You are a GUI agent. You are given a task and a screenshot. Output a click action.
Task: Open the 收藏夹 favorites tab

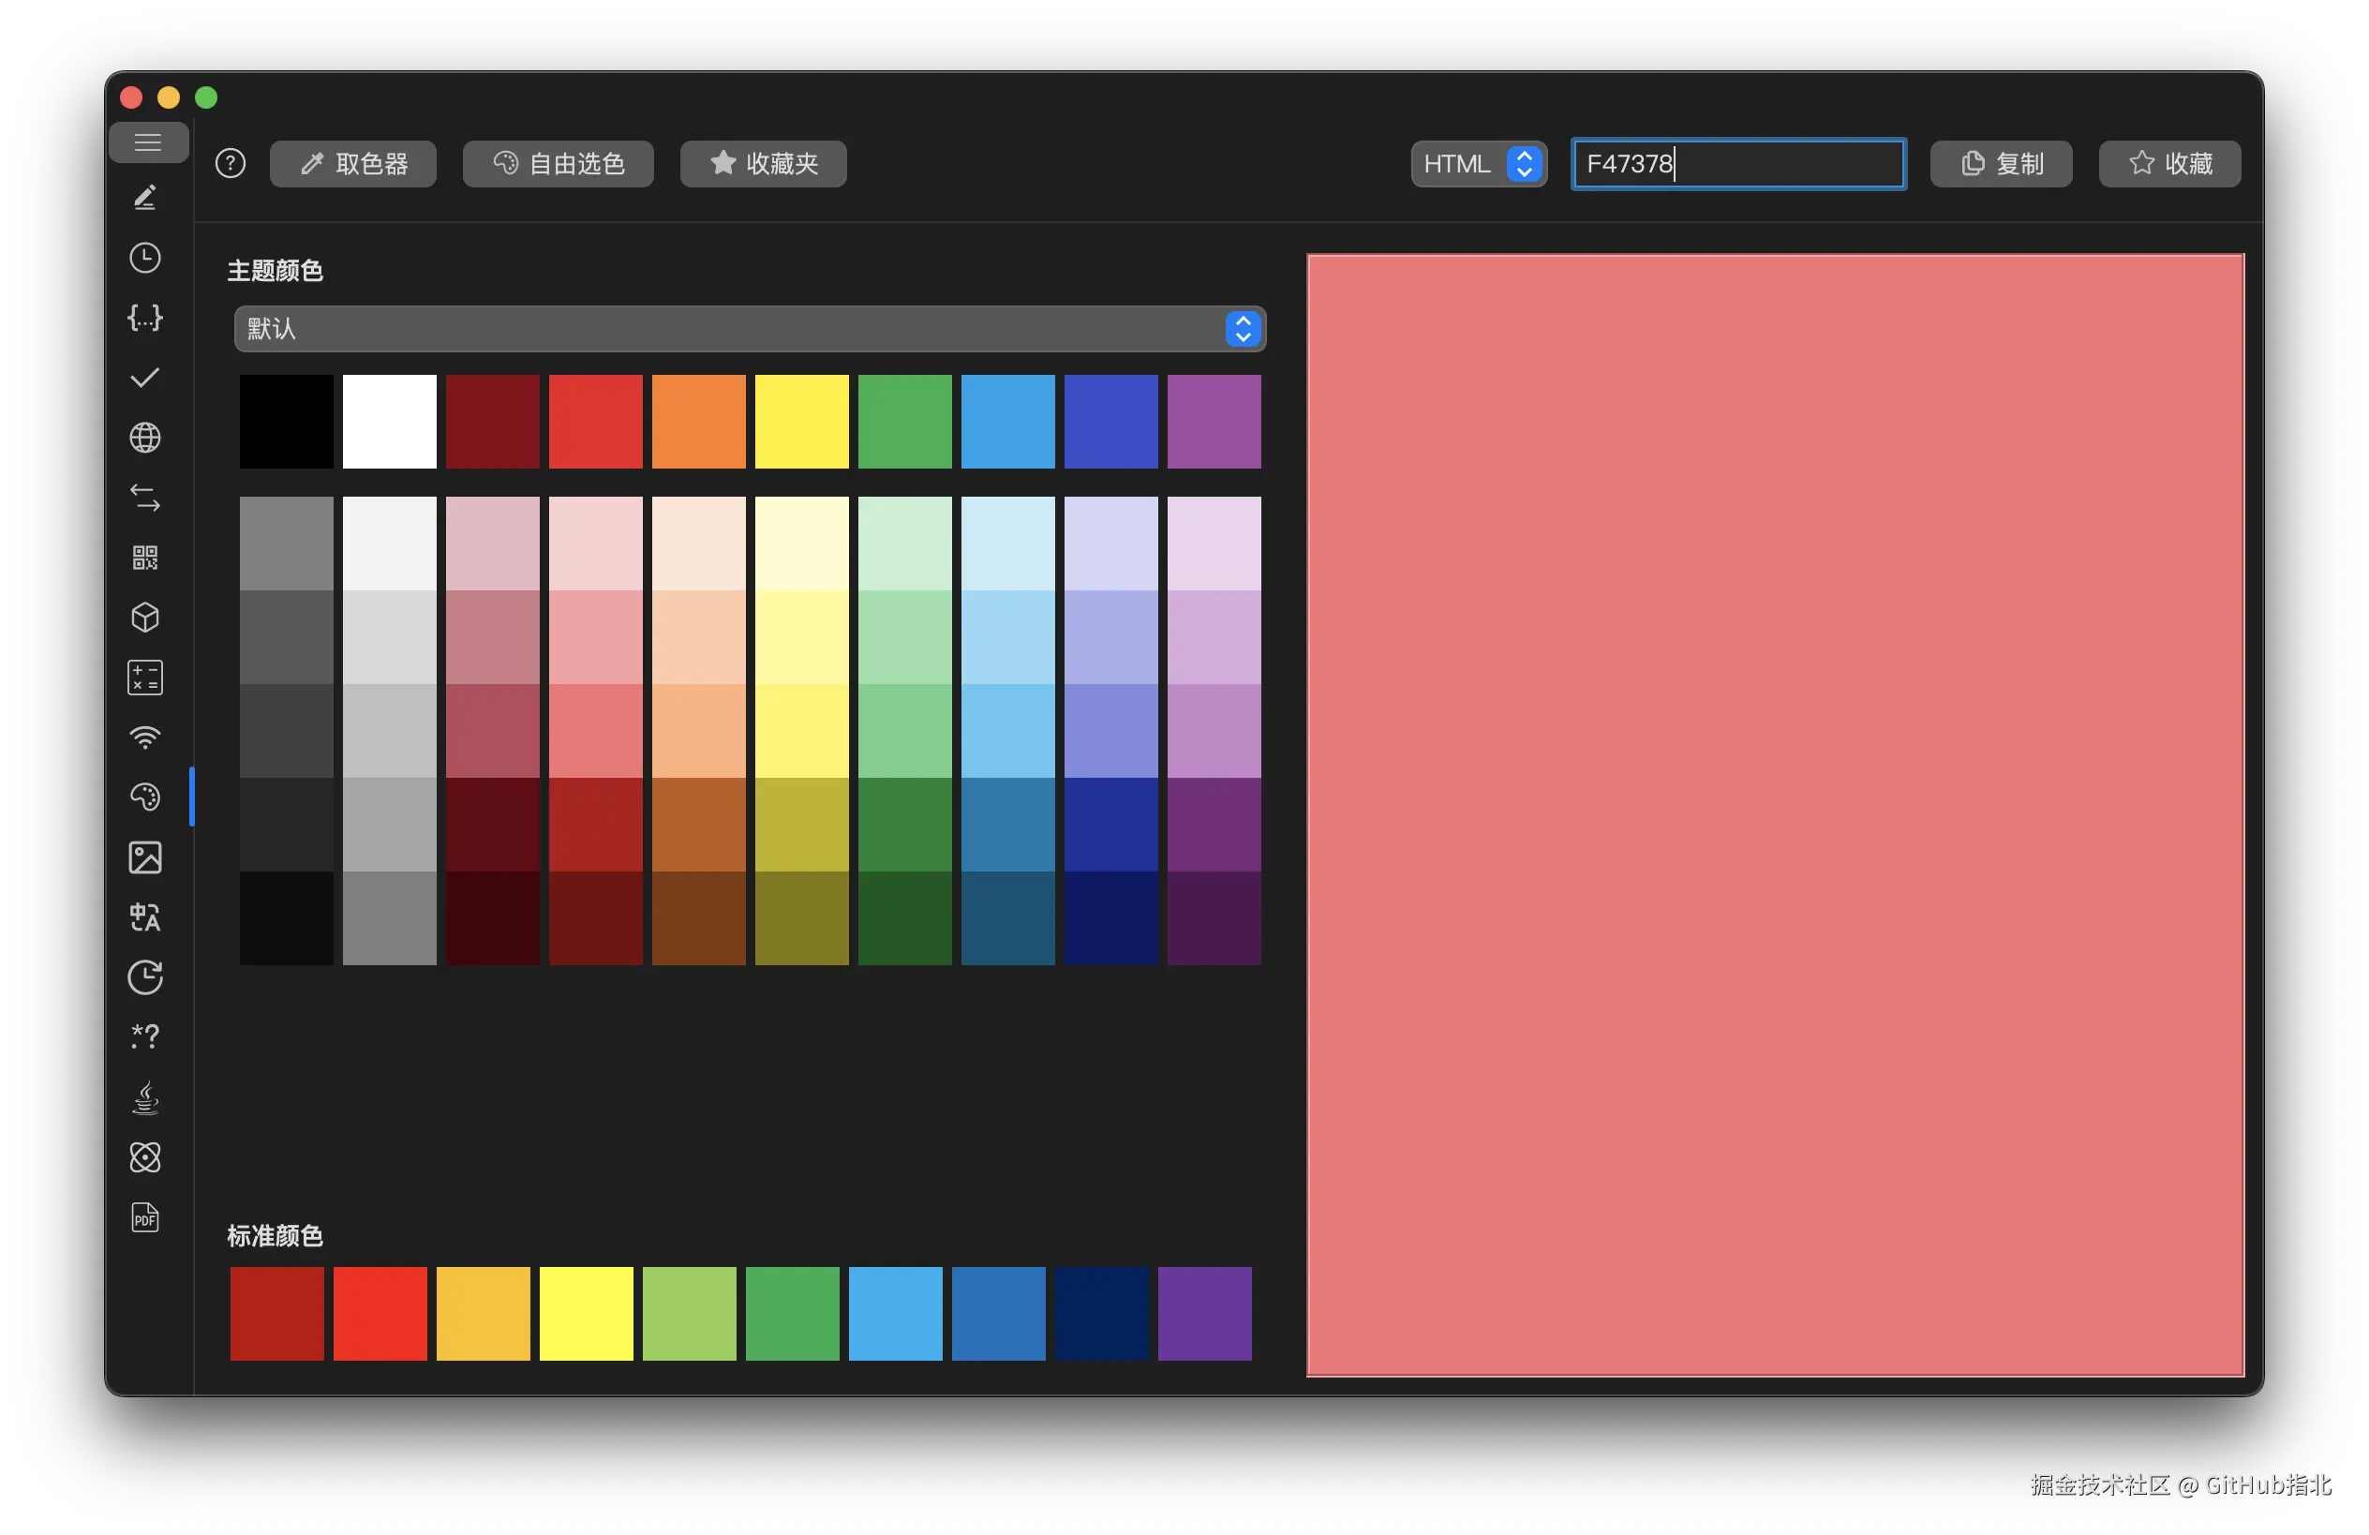point(763,163)
